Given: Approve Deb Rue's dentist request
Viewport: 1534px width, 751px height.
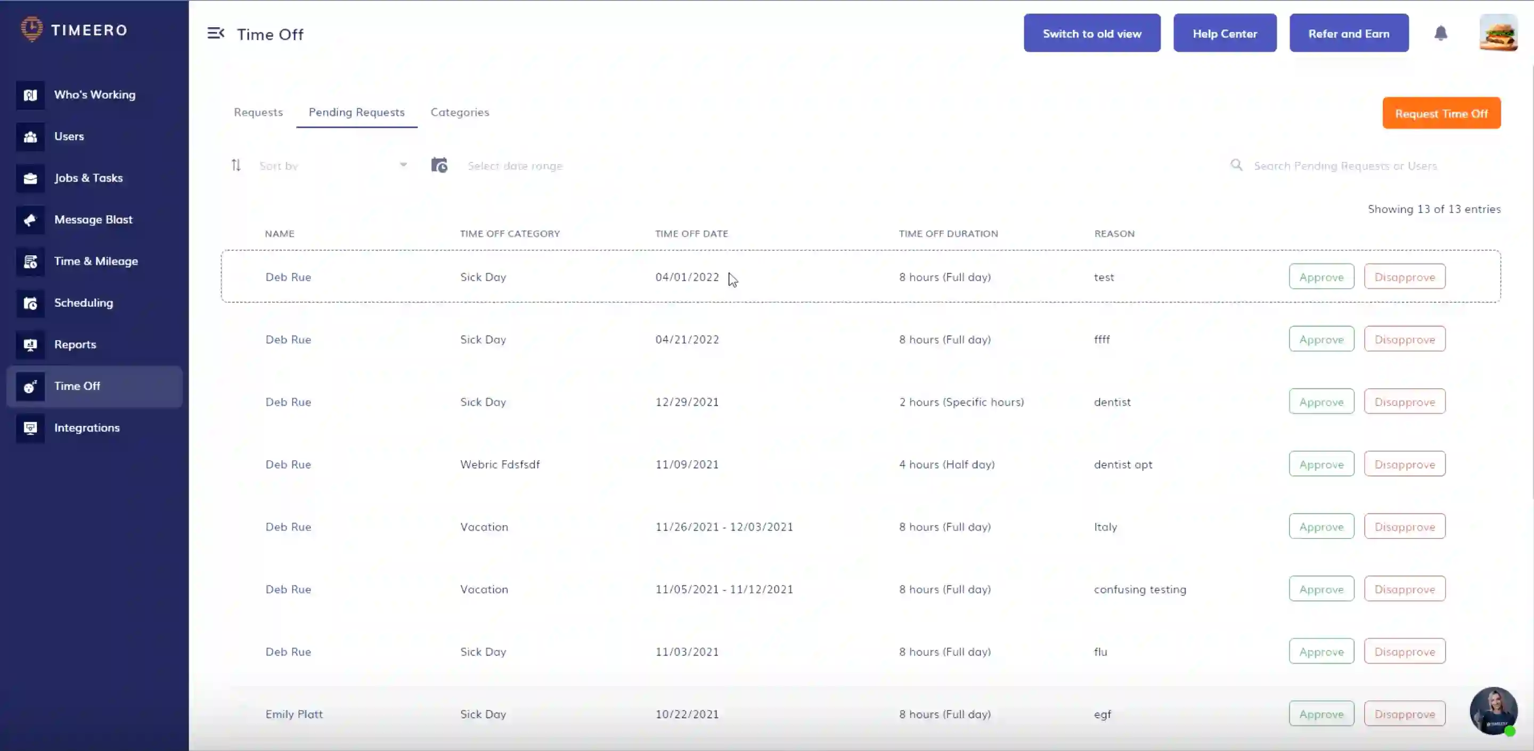Looking at the screenshot, I should tap(1321, 402).
